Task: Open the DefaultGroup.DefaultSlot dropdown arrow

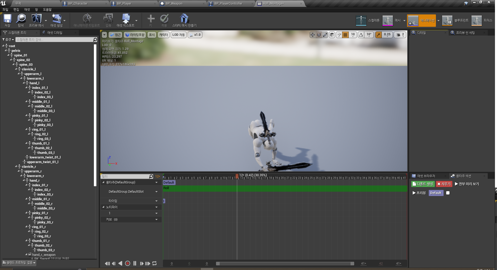Action: 156,192
